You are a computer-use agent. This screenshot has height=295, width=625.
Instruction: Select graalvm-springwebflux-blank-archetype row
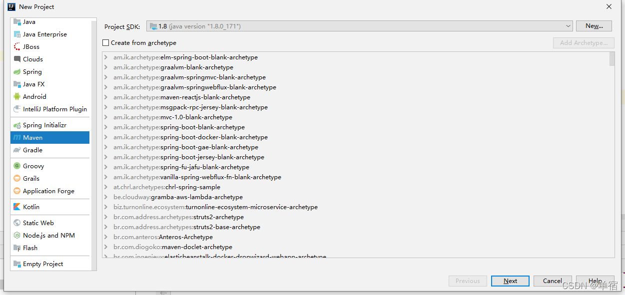point(356,87)
